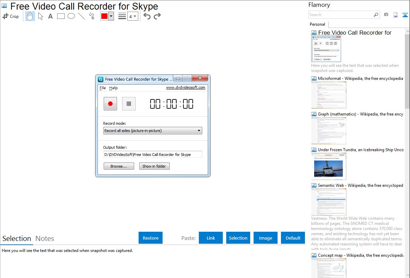The image size is (410, 278).
Task: Select the freehand scribble tool
Action: (92, 16)
